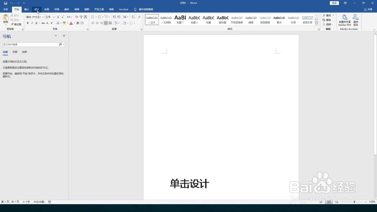
Task: Click Create and Share Adobe PDF
Action: (345, 20)
